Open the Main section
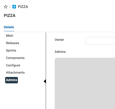 click(x=10, y=36)
